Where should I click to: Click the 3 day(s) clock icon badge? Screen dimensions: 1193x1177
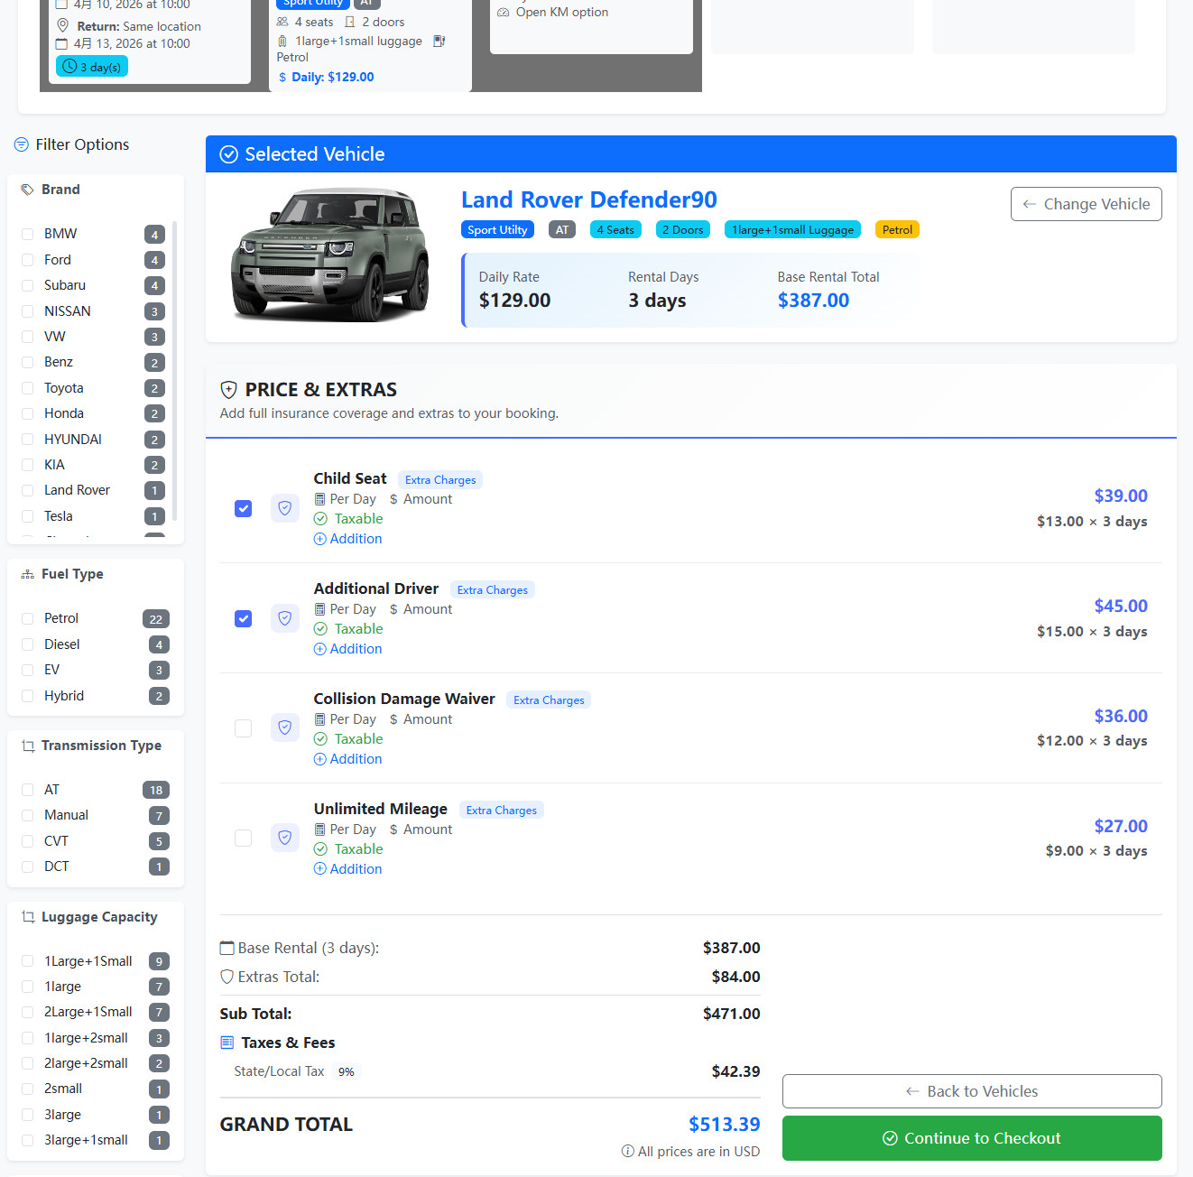tap(92, 67)
